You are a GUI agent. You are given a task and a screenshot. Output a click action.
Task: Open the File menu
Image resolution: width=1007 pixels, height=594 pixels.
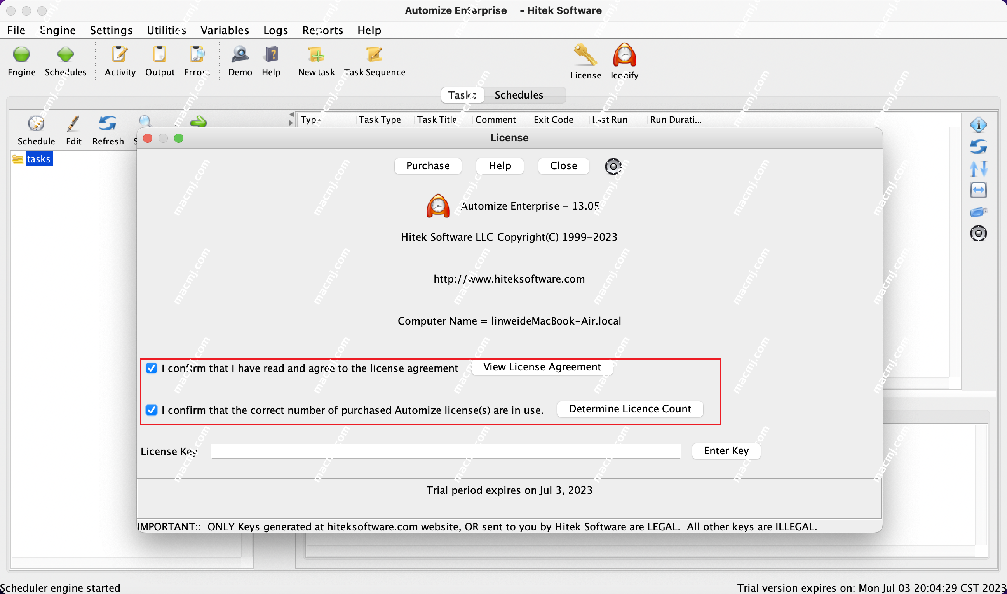click(16, 30)
